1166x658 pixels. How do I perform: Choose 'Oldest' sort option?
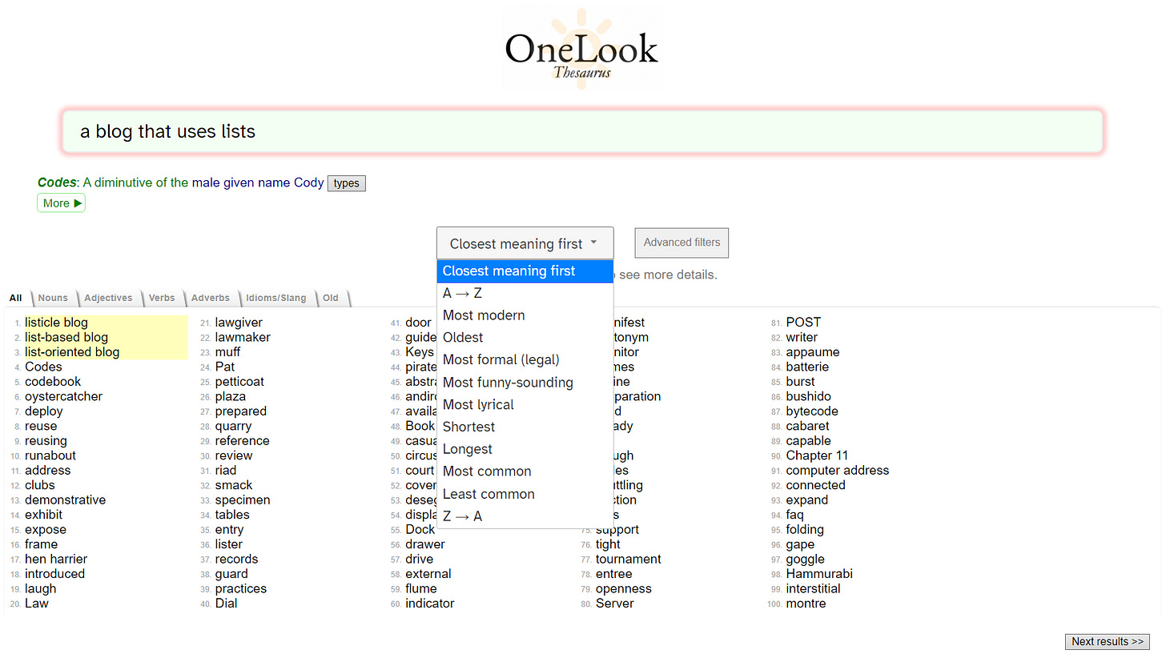point(525,338)
